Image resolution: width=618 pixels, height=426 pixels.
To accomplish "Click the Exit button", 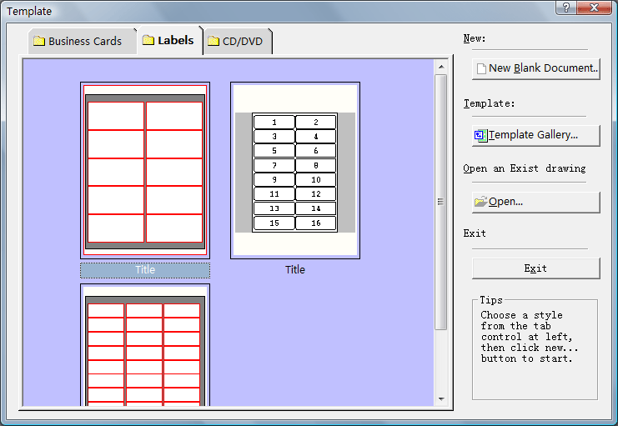I will pyautogui.click(x=536, y=268).
